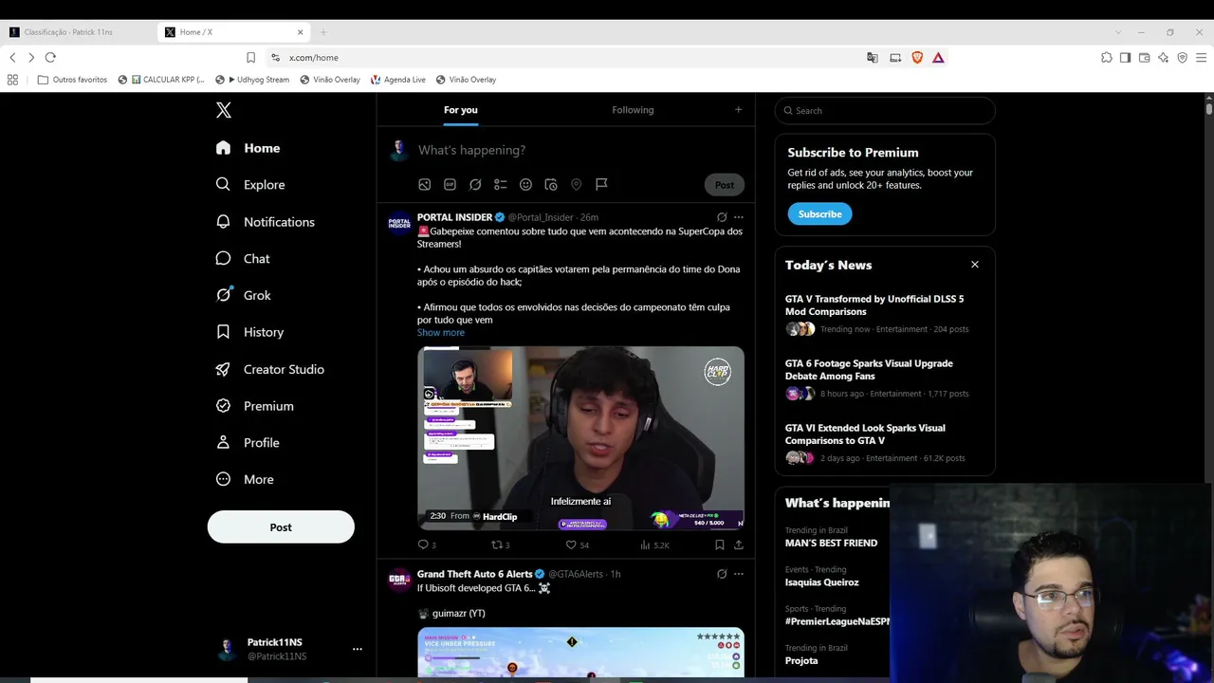
Task: Open the CALCULAR KPP bookmark
Action: [161, 80]
